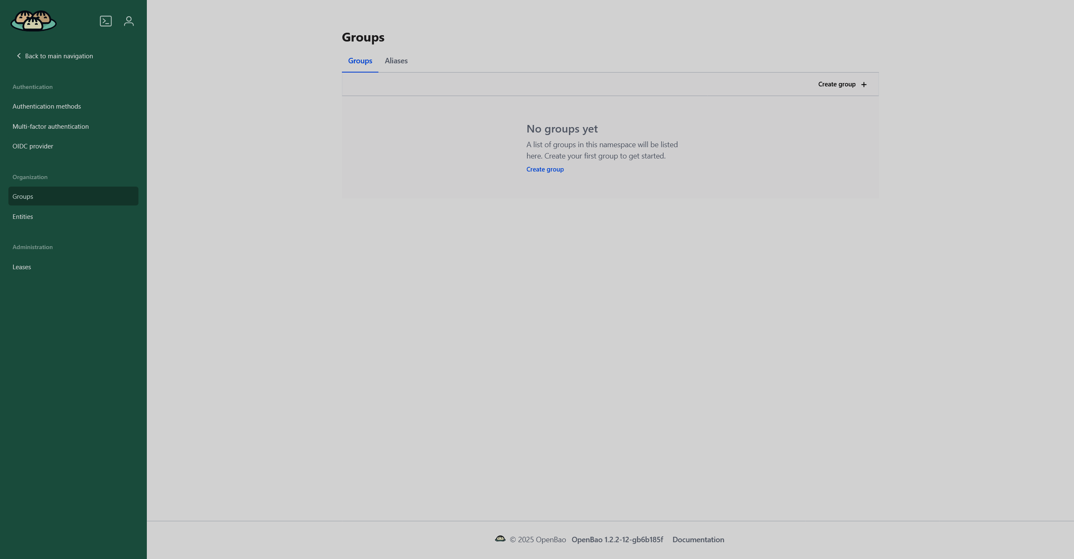Image resolution: width=1074 pixels, height=559 pixels.
Task: Click the plus icon beside Create group
Action: [864, 85]
